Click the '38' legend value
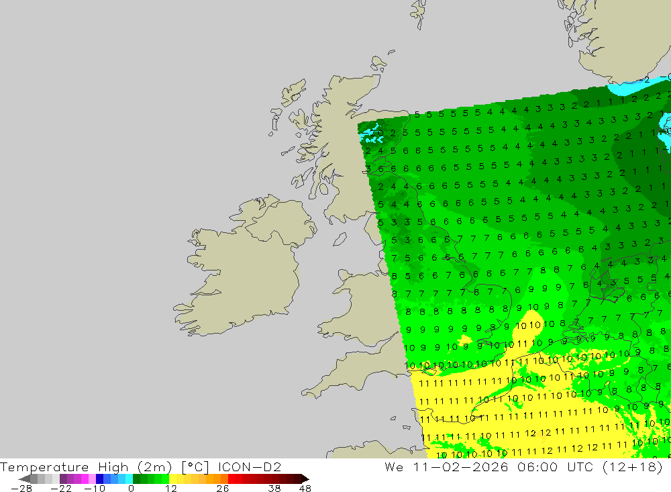Viewport: 671px width, 492px height. point(274,489)
